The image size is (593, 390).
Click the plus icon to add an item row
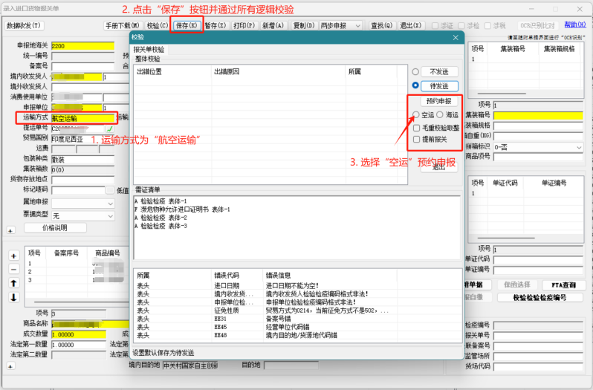13,256
